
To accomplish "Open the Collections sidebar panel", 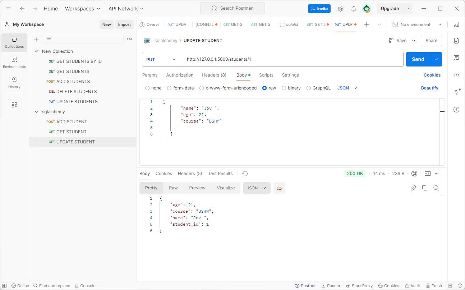I will (14, 43).
